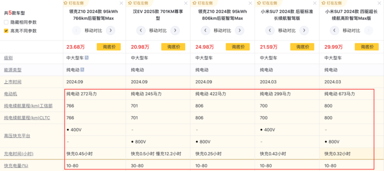Move 汉EV 2025款 column left
Viewport: 384px width, 171px height.
pos(141,30)
